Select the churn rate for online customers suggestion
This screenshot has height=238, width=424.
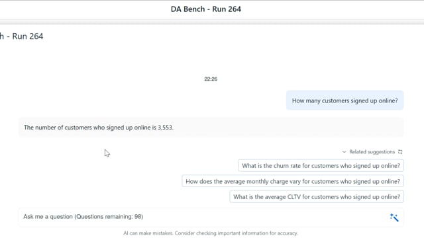pyautogui.click(x=321, y=166)
